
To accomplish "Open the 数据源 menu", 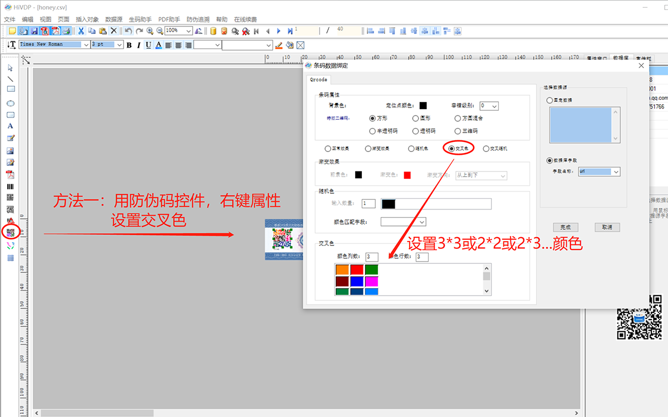I will point(114,19).
